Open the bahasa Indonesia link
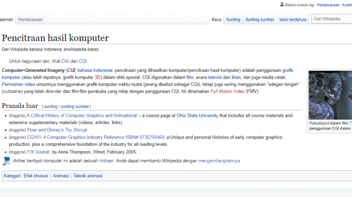352x197 pixels. [94, 70]
